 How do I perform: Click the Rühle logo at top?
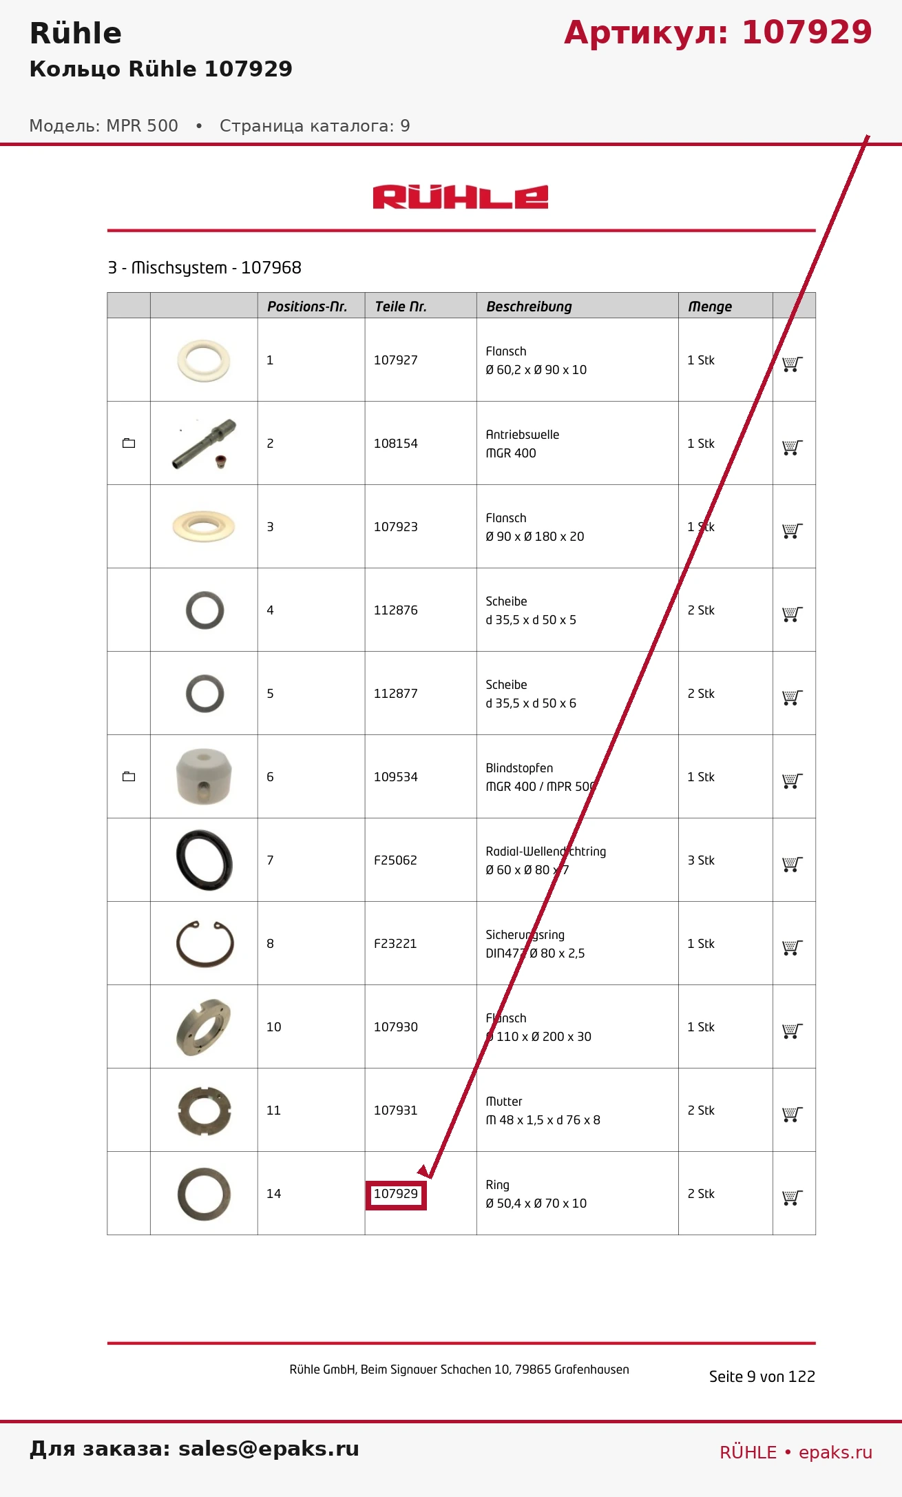click(x=460, y=197)
